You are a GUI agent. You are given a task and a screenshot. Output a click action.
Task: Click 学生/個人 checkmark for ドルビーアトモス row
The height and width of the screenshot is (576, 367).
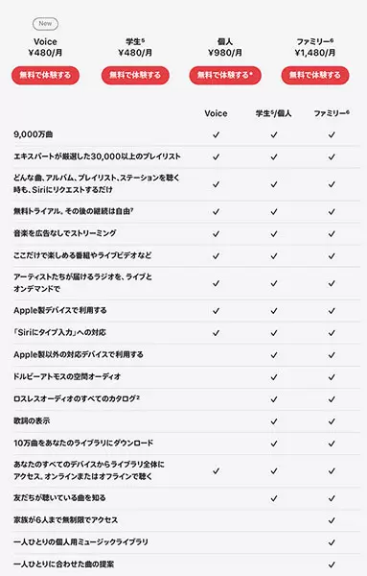coord(273,377)
